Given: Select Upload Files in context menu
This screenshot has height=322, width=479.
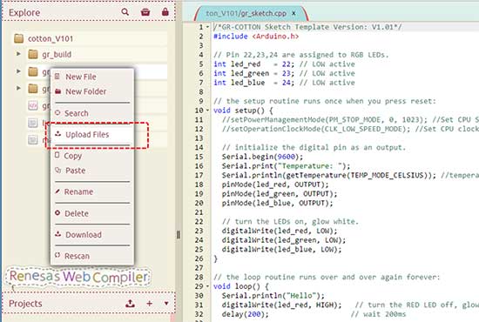Looking at the screenshot, I should click(x=92, y=135).
